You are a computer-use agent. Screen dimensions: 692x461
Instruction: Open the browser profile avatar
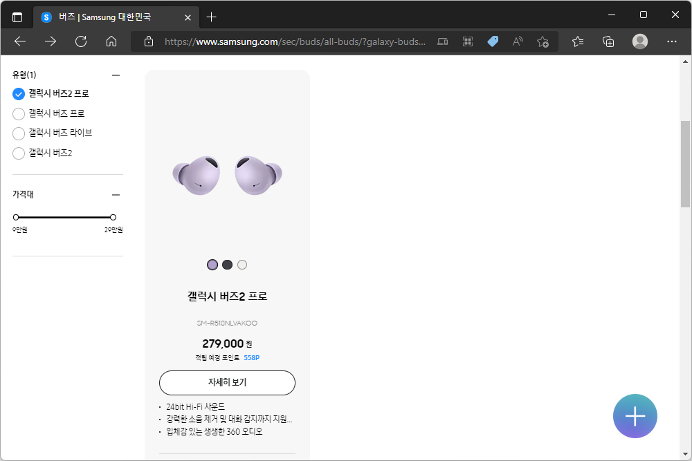[x=640, y=41]
